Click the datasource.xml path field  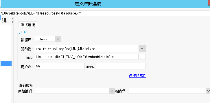click(x=105, y=13)
